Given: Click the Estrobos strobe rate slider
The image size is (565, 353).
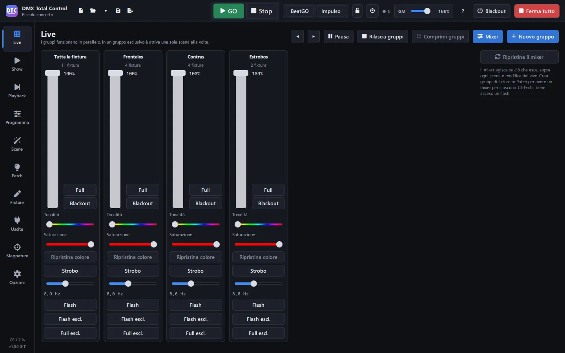Looking at the screenshot, I should coord(259,284).
